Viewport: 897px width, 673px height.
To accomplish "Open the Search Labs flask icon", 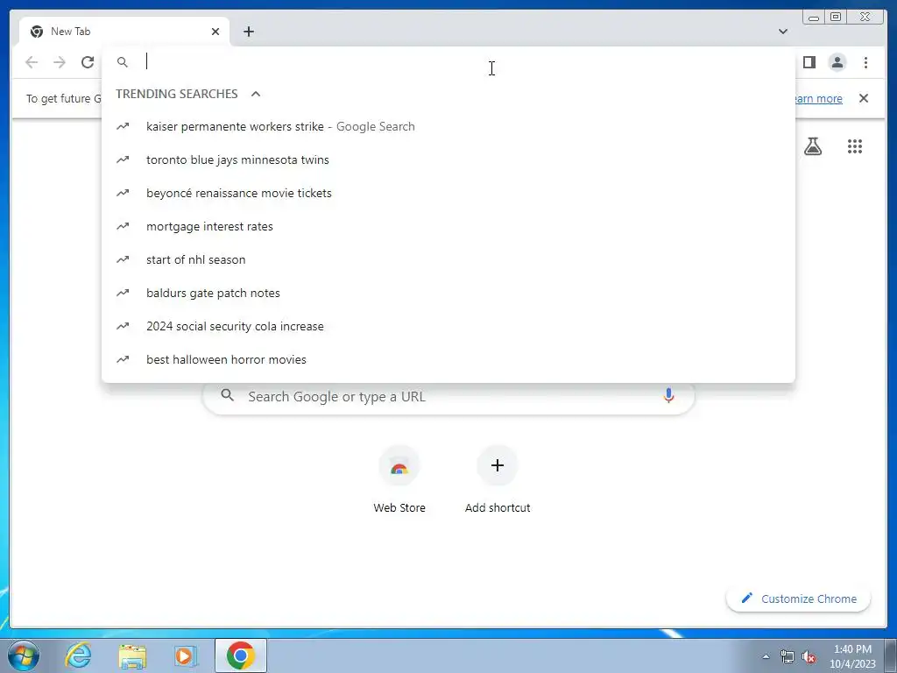I will [812, 146].
